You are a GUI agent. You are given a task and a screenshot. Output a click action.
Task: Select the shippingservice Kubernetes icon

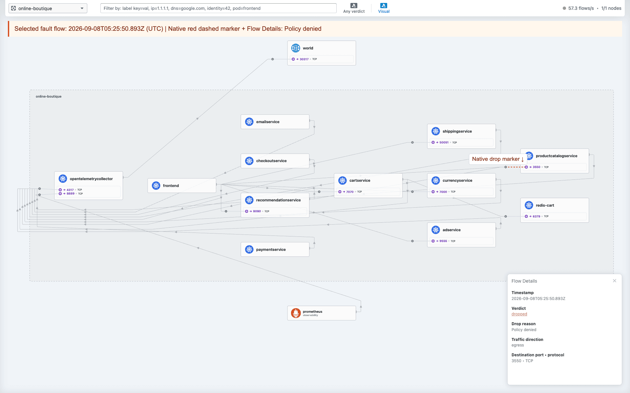point(436,131)
